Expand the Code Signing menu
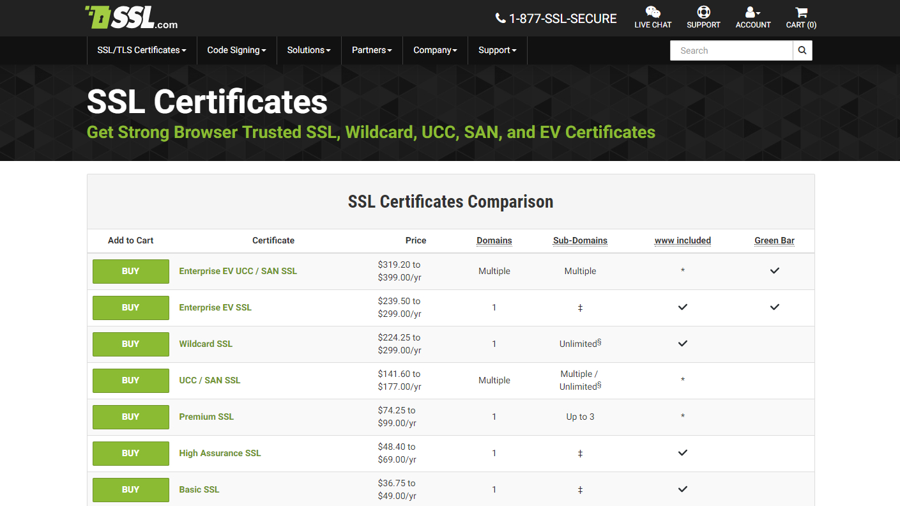900x506 pixels. [236, 50]
